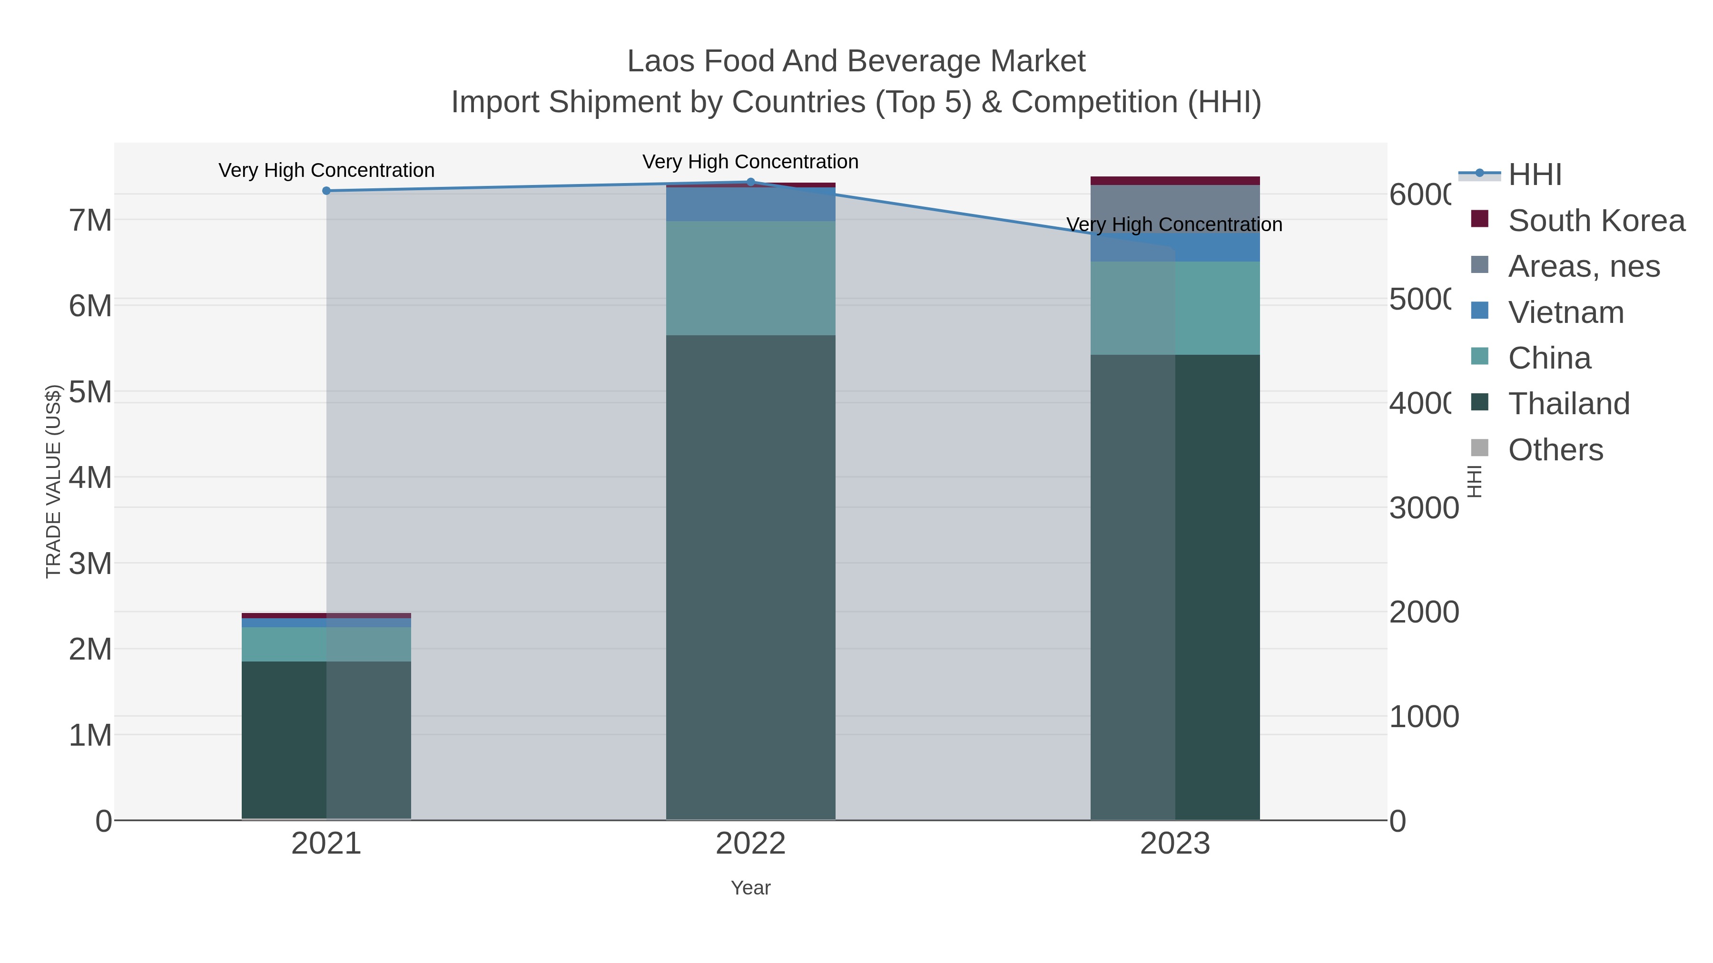1713x963 pixels.
Task: Click the TRADE VALUE (US$) axis title
Action: pos(53,481)
